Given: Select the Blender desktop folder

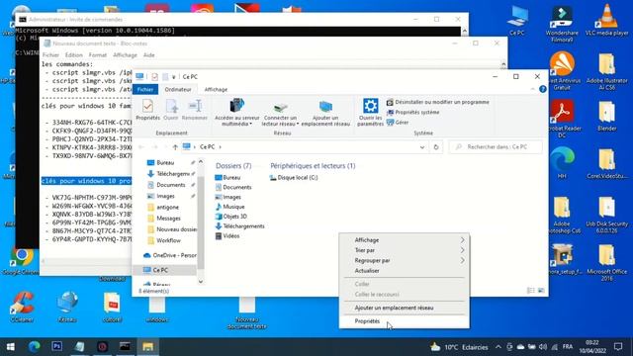Looking at the screenshot, I should click(606, 117).
